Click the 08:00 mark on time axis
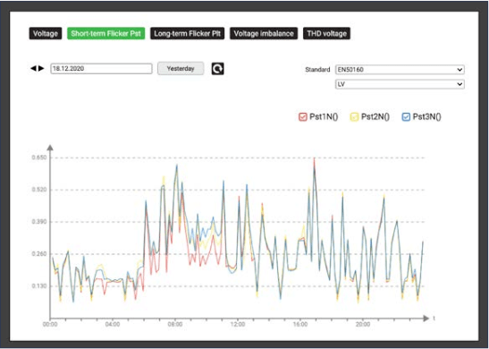The image size is (489, 349). [x=175, y=325]
